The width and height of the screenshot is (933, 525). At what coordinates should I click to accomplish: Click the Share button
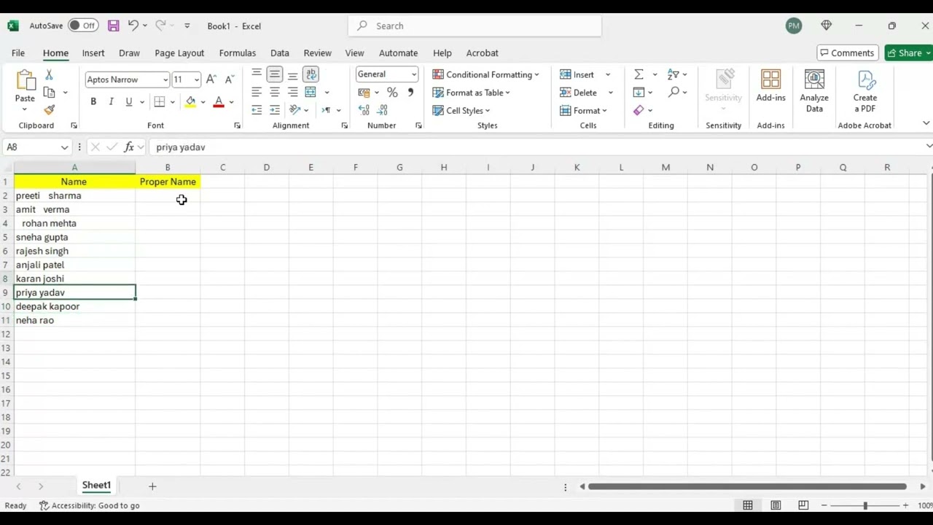[x=908, y=53]
